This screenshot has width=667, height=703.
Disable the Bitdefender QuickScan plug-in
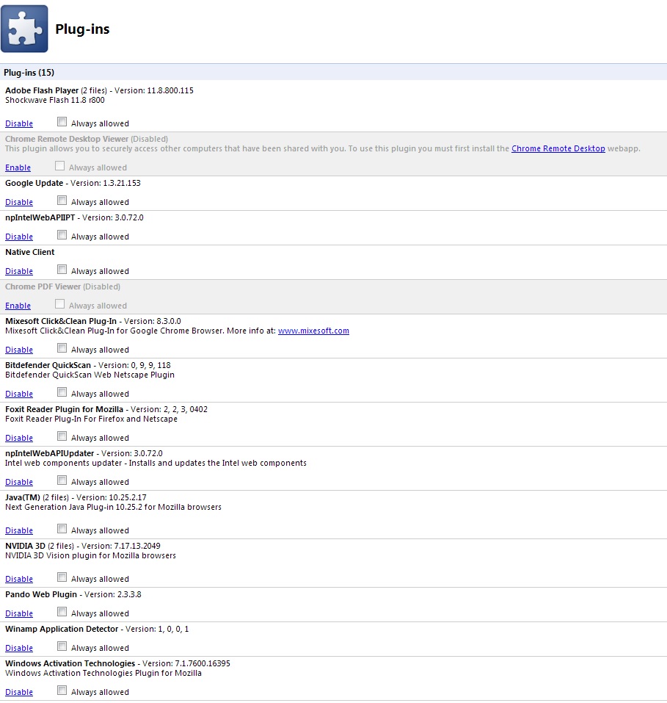(x=19, y=394)
